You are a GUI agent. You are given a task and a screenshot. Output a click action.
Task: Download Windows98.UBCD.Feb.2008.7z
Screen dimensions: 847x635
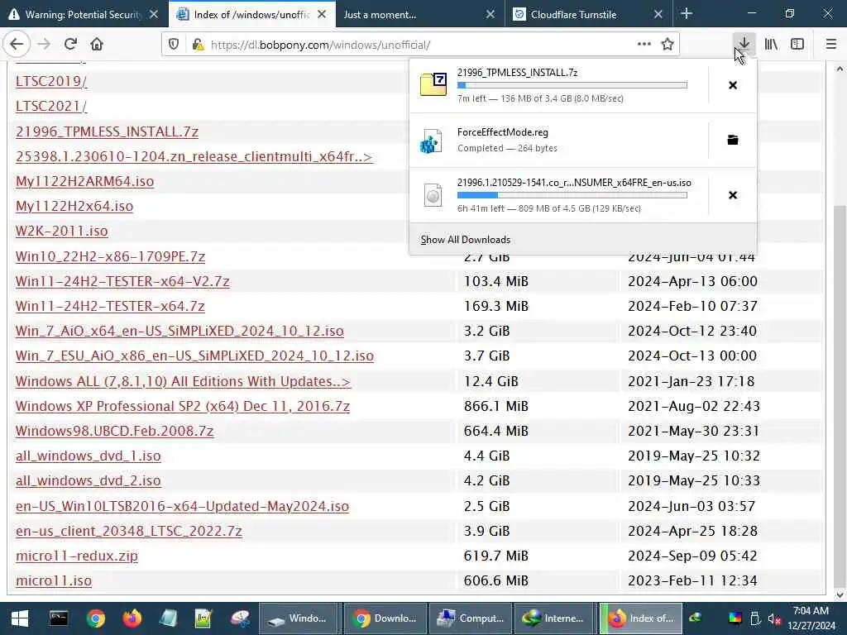click(114, 431)
